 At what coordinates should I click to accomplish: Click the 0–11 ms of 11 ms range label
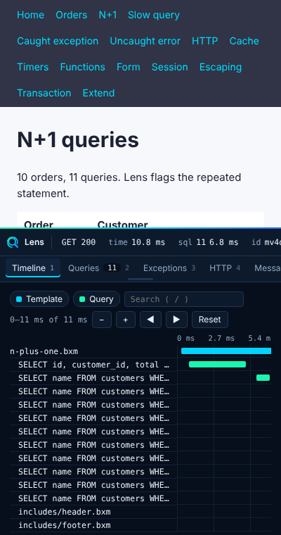pyautogui.click(x=48, y=320)
